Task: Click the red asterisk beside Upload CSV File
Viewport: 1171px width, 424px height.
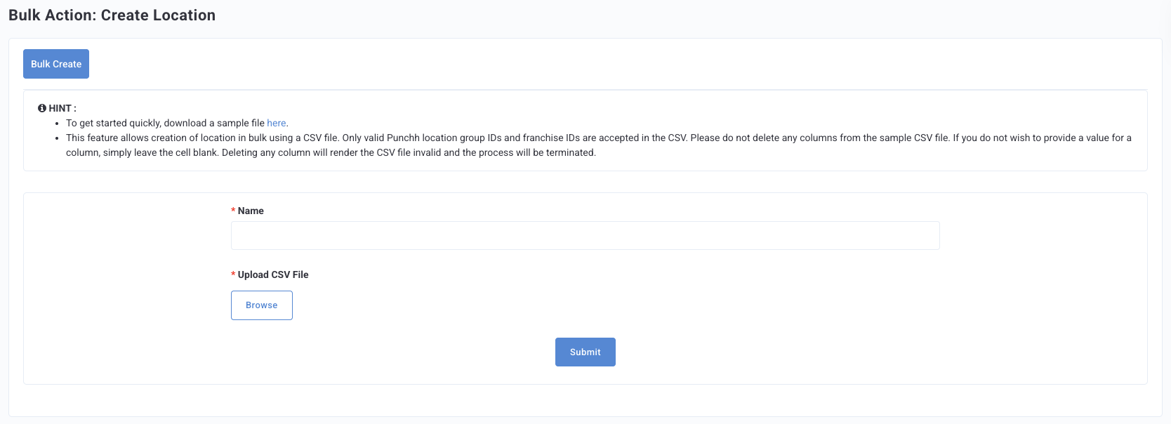Action: (233, 274)
